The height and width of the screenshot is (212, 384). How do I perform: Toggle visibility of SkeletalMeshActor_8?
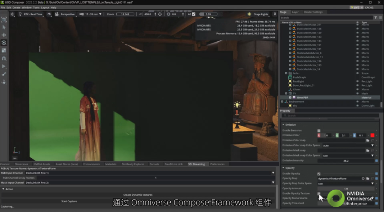pyautogui.click(x=357, y=53)
